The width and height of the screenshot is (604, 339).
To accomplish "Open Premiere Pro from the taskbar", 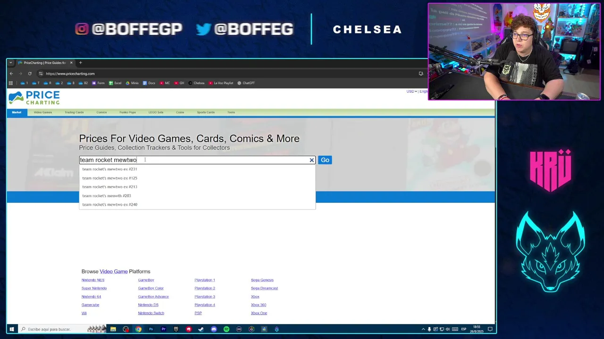I will pyautogui.click(x=164, y=329).
